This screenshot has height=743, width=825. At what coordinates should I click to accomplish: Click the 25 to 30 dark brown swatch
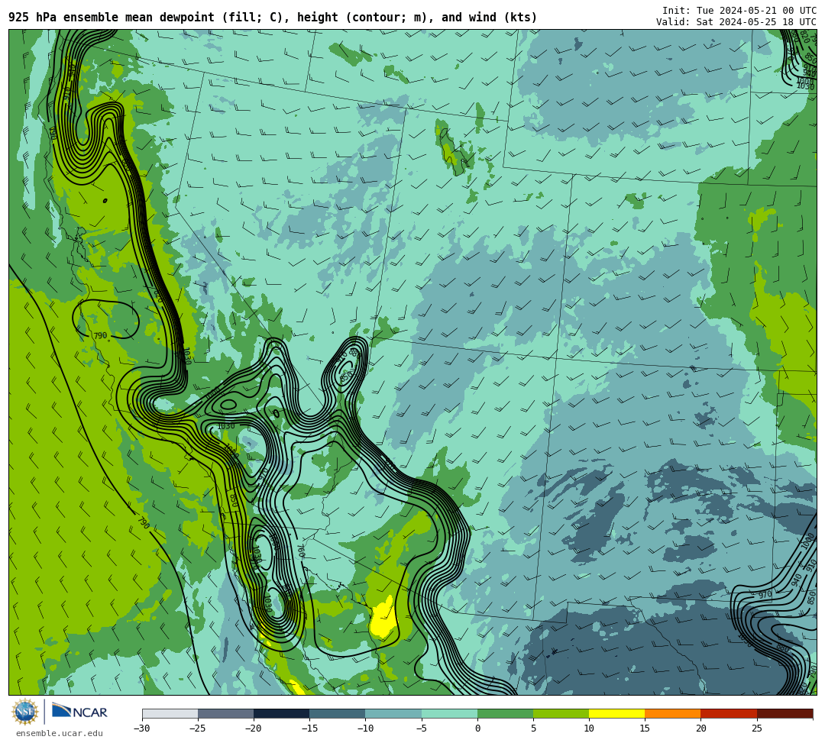pos(785,713)
